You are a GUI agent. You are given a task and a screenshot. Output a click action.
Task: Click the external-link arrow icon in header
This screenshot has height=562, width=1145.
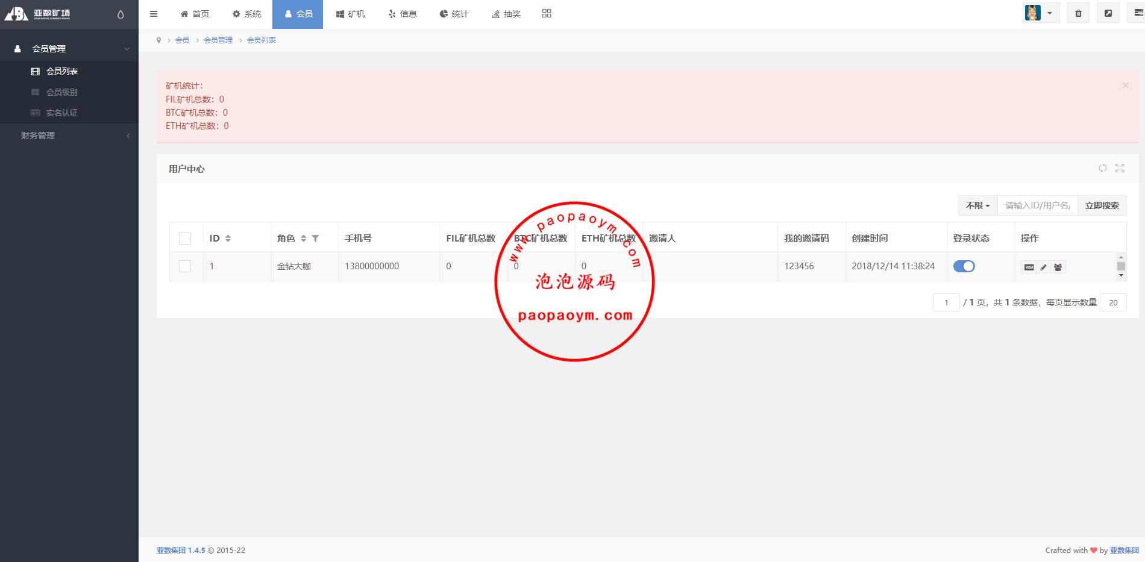pos(1108,13)
